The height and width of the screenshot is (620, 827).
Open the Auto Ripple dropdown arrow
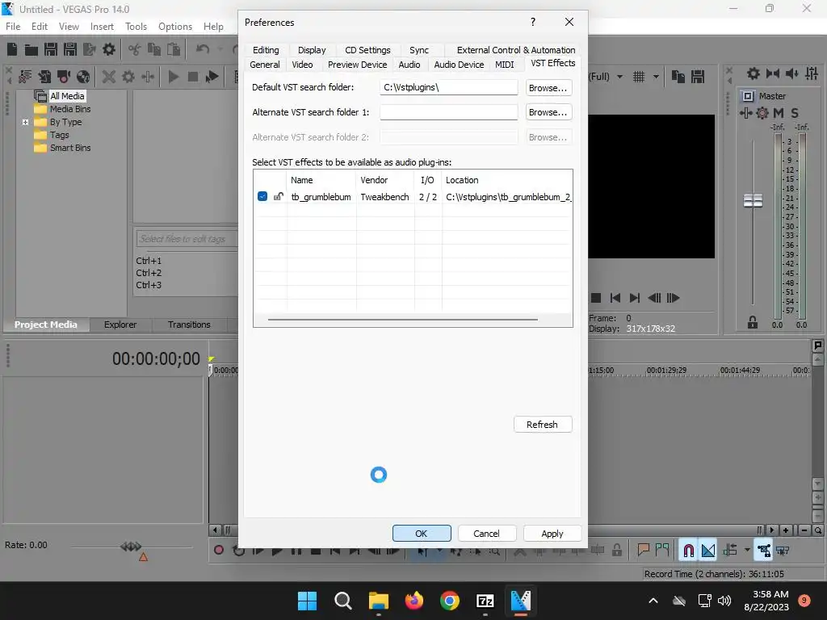747,551
